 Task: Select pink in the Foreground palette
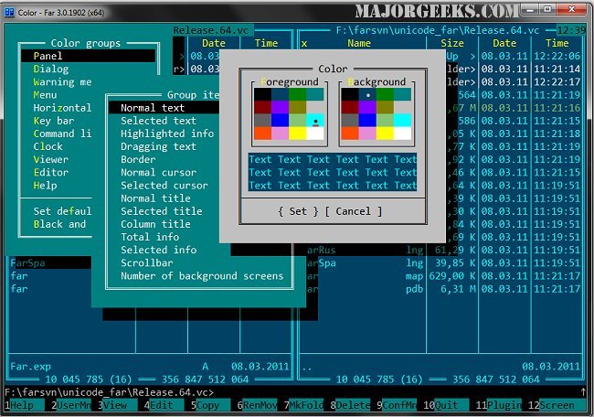[280, 134]
